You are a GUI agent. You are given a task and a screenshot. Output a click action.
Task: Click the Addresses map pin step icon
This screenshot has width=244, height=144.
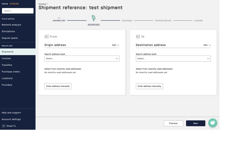[93, 18]
